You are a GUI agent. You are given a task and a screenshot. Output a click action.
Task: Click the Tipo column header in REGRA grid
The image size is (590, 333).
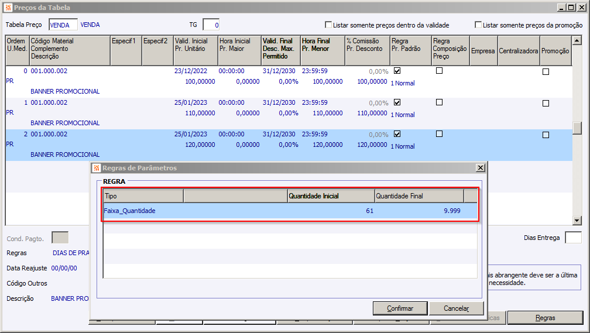pos(143,196)
